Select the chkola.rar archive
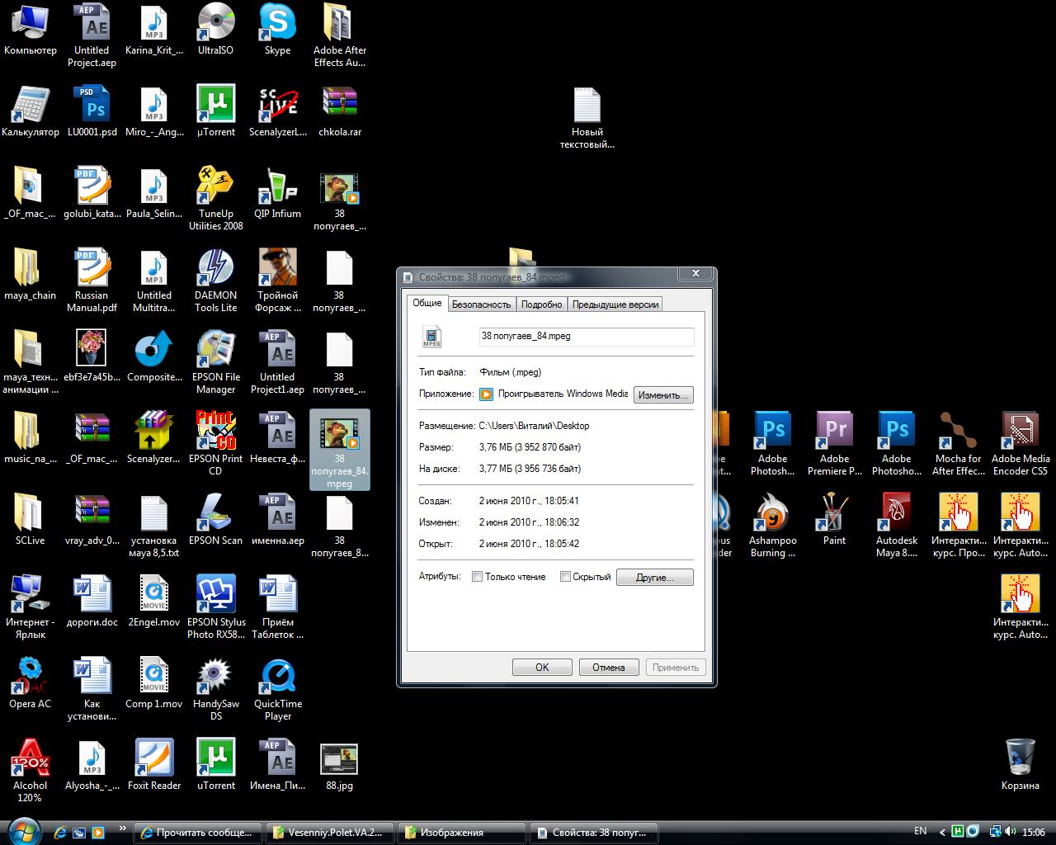 339,111
